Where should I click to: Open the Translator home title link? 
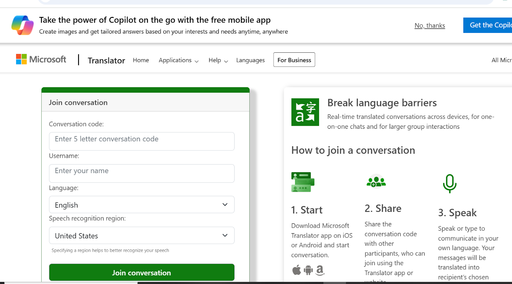[106, 60]
